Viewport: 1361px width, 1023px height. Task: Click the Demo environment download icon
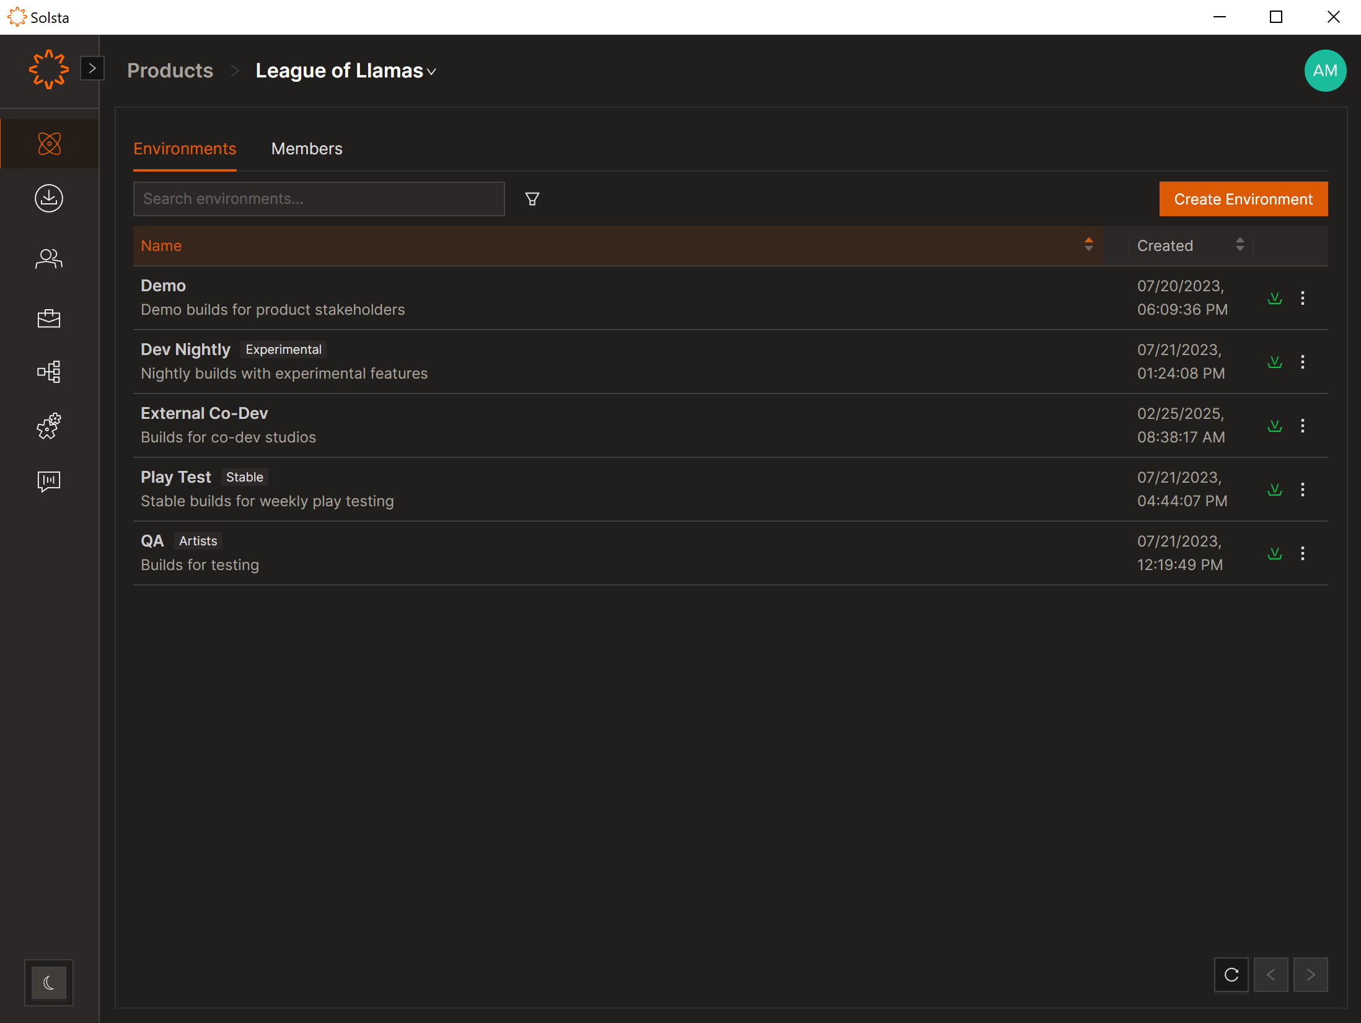[x=1274, y=298]
